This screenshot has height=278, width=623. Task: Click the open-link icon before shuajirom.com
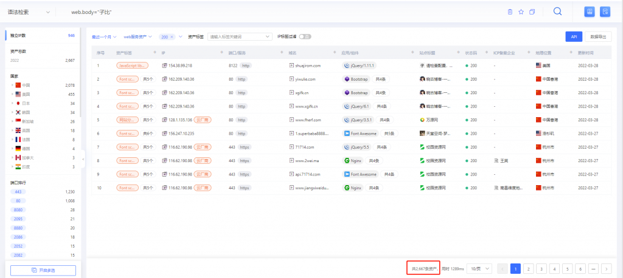click(291, 66)
